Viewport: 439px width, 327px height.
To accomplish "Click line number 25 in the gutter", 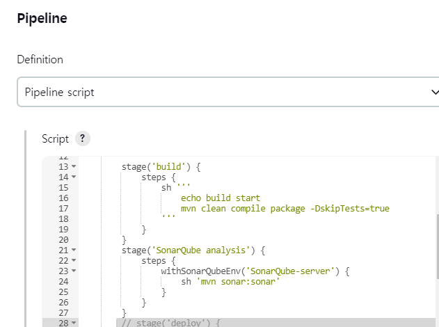I will click(x=63, y=292).
